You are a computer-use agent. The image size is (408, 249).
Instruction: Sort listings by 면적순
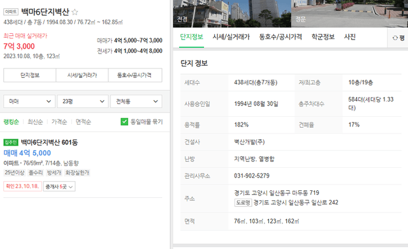coord(84,122)
